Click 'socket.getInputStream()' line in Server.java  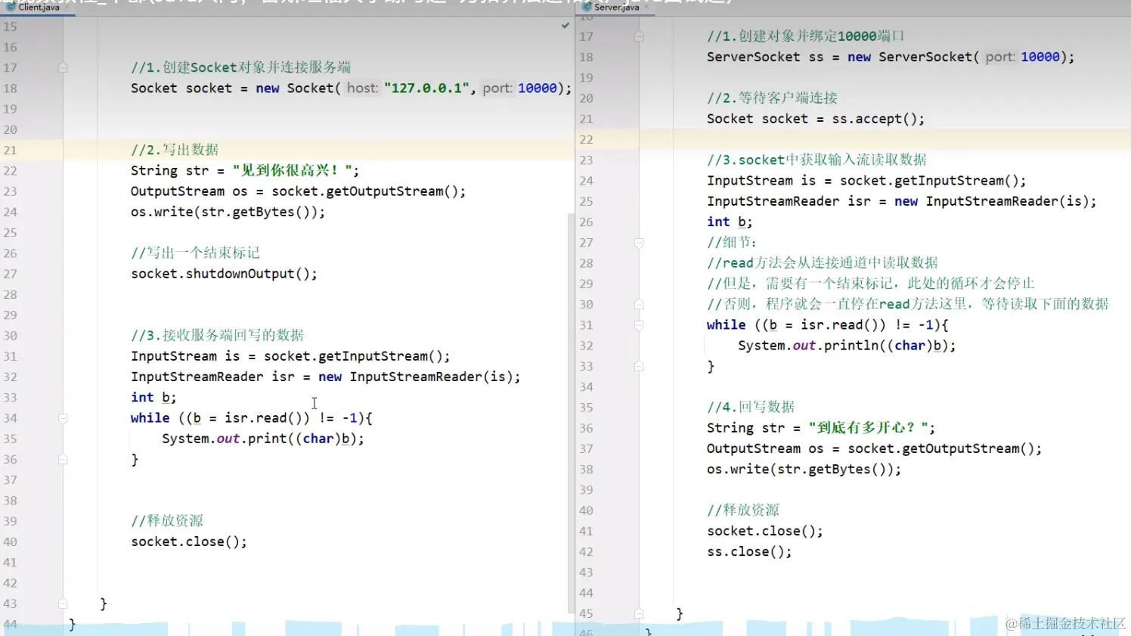866,181
